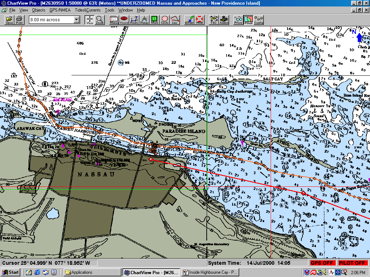The width and height of the screenshot is (370, 277).
Task: Open the GPS/NMEA menu
Action: (x=60, y=10)
